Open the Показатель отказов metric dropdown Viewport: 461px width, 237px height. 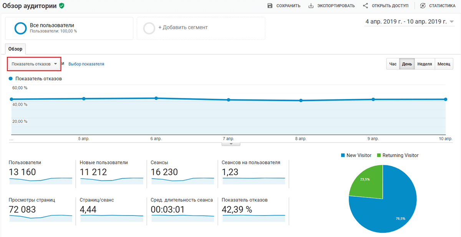click(34, 64)
